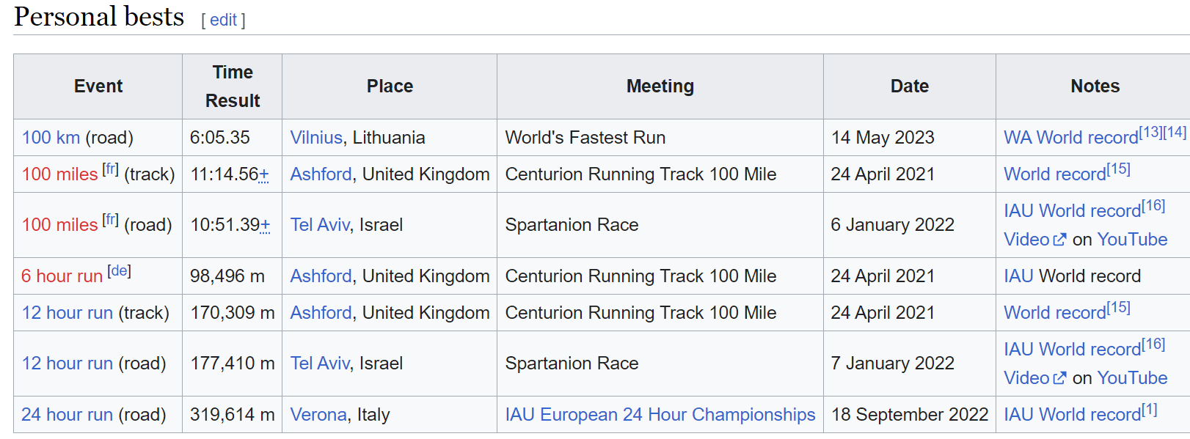The width and height of the screenshot is (1190, 439).
Task: Open German [de] interlanguage link
Action: (119, 271)
